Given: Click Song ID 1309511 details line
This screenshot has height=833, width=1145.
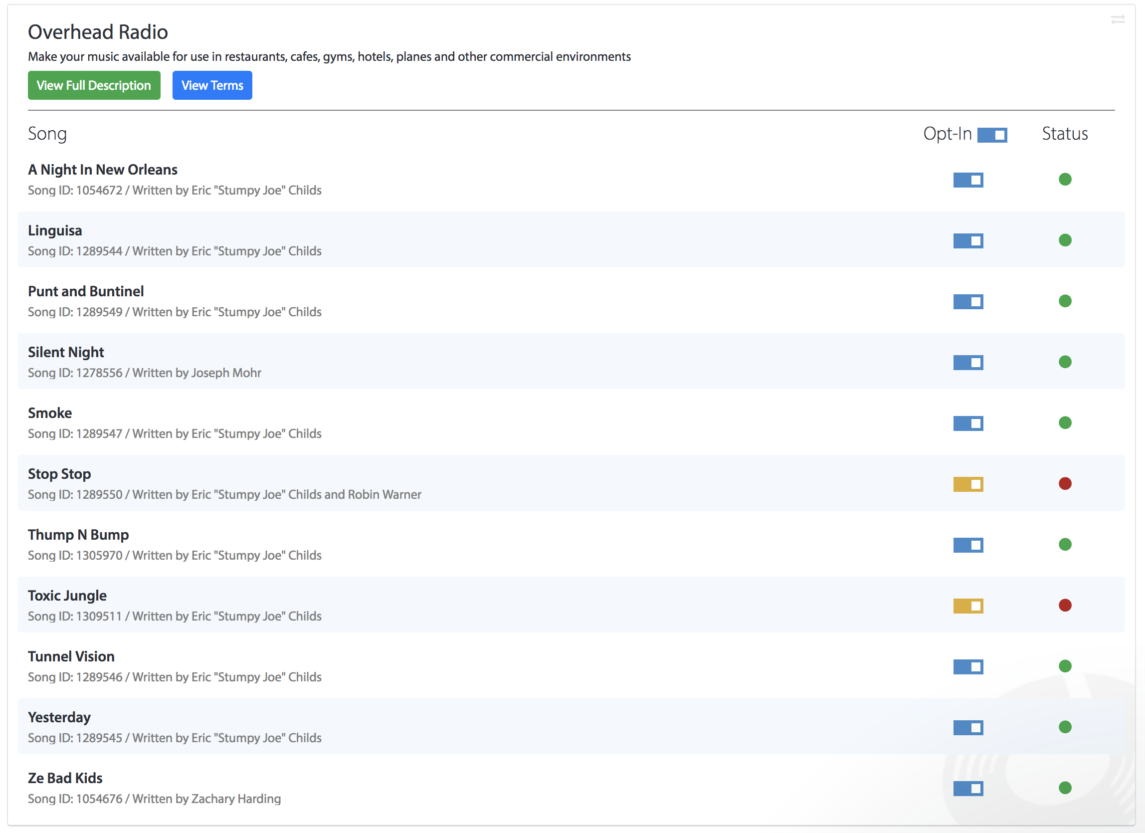Looking at the screenshot, I should pyautogui.click(x=175, y=616).
